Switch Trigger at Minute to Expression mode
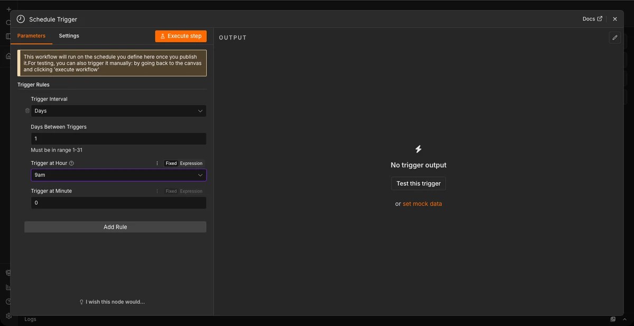Viewport: 634px width, 326px height. 191,191
